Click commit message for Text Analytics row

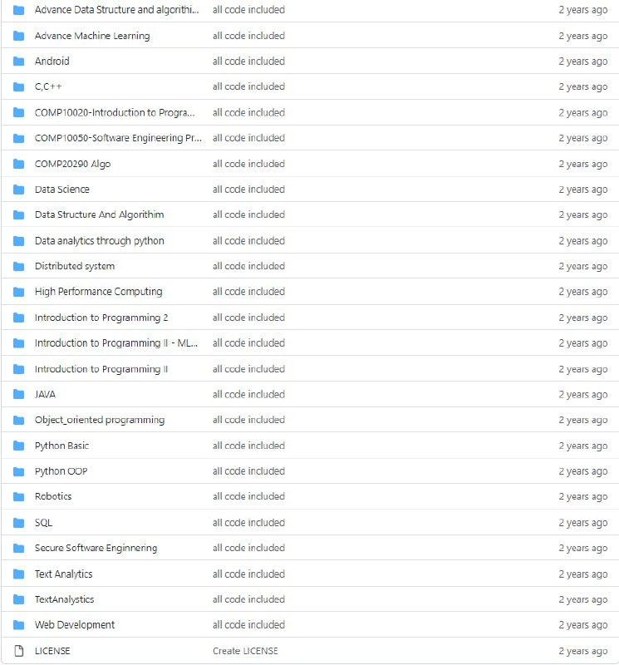[248, 574]
